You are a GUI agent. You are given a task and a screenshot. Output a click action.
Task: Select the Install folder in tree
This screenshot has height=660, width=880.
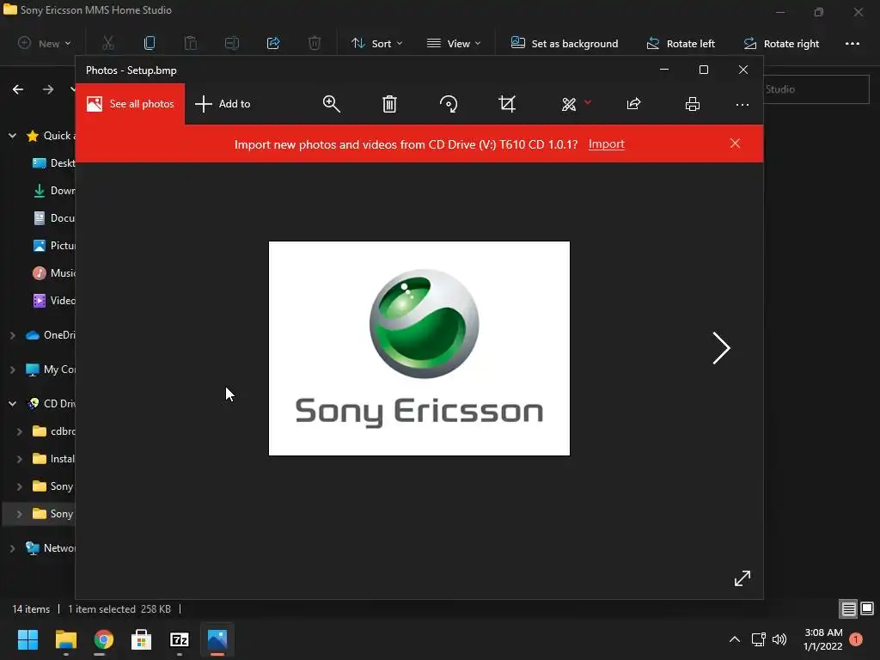pyautogui.click(x=54, y=459)
